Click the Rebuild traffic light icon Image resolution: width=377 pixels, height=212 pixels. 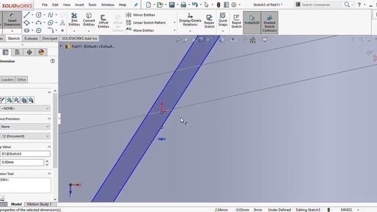tap(219, 5)
